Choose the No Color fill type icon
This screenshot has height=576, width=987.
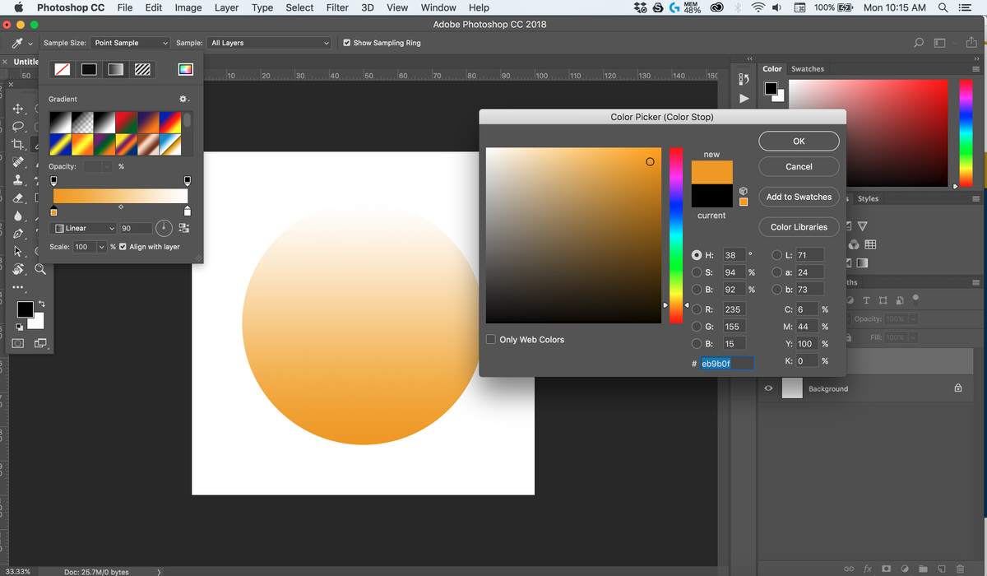coord(62,70)
